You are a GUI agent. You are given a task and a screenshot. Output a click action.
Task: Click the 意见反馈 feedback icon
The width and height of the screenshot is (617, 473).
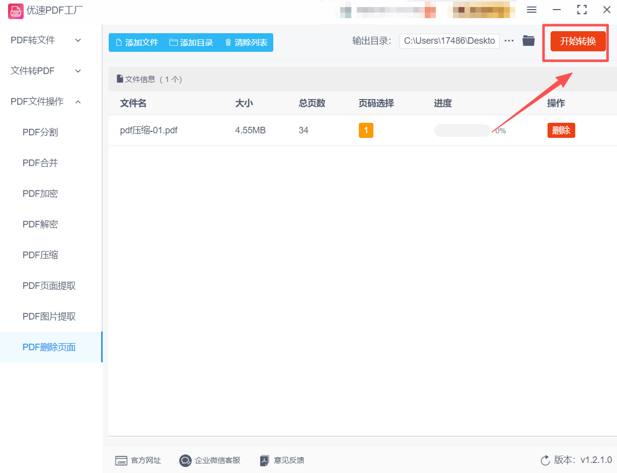(x=264, y=460)
